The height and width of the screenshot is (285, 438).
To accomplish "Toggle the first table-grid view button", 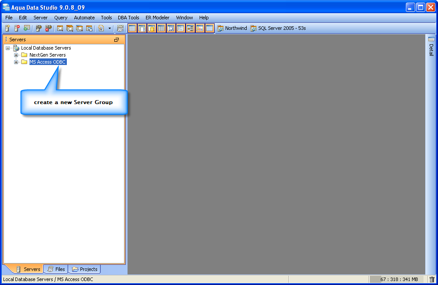I will [x=132, y=28].
